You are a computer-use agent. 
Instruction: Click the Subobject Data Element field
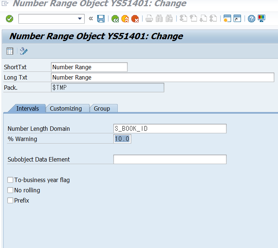click(170, 159)
